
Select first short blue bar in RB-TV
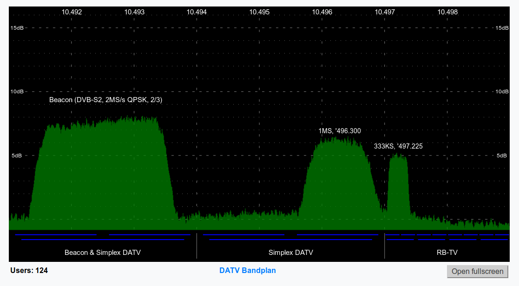pos(392,235)
